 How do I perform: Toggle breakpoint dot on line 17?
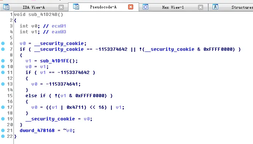(3, 107)
